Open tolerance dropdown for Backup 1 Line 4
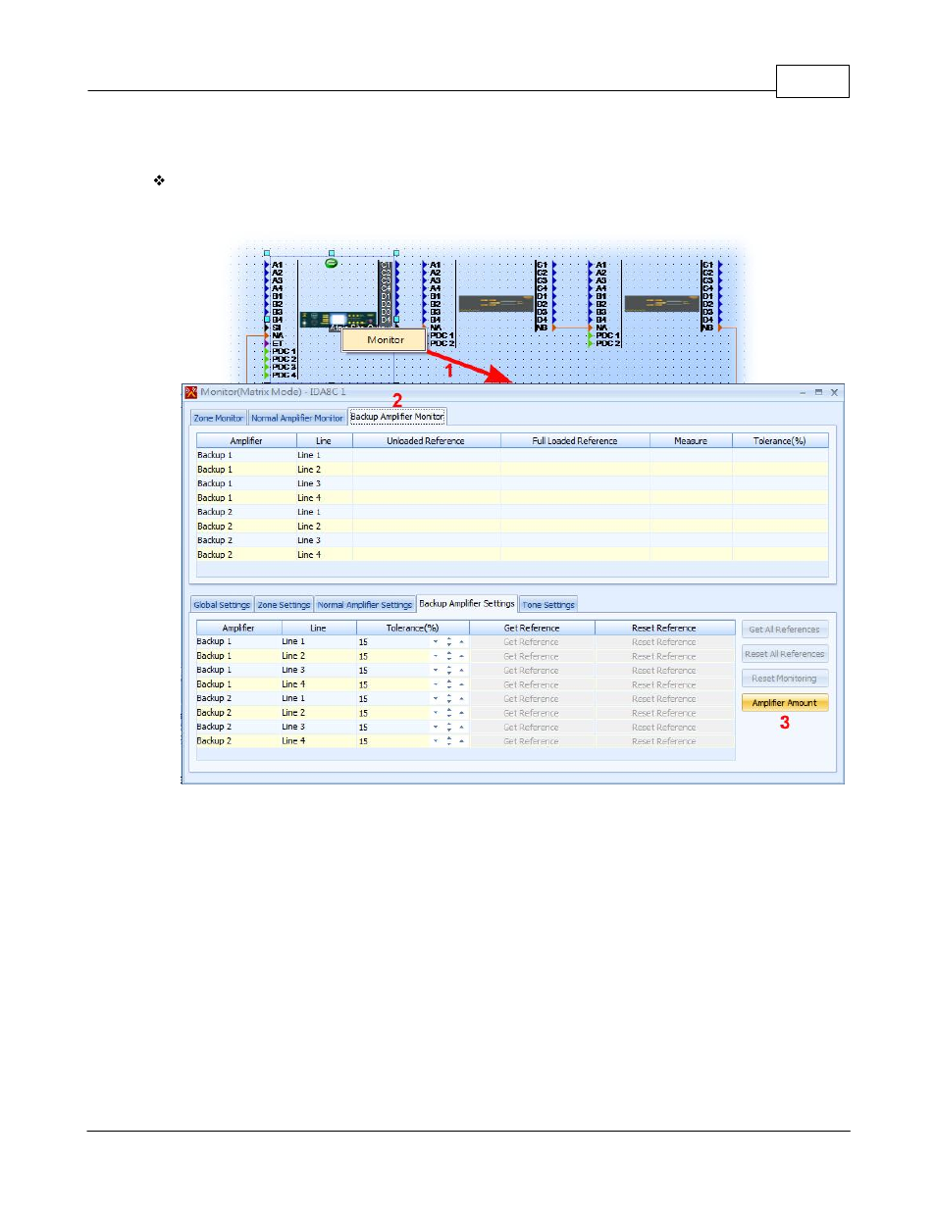The image size is (936, 1211). click(x=436, y=684)
